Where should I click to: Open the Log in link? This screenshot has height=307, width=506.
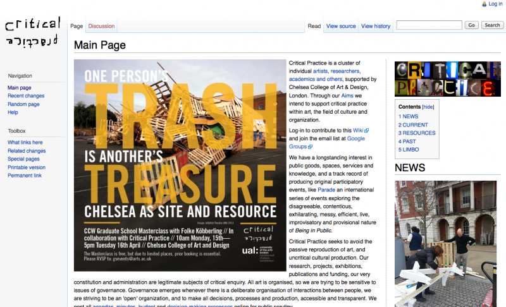click(495, 4)
